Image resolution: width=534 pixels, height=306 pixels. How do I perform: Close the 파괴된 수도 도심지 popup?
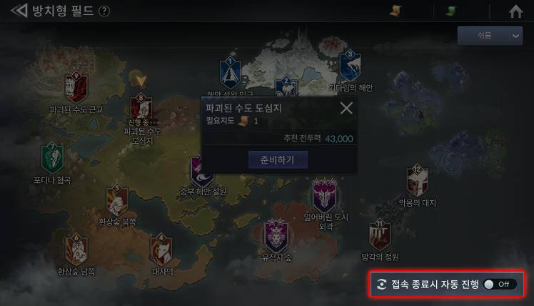click(346, 109)
